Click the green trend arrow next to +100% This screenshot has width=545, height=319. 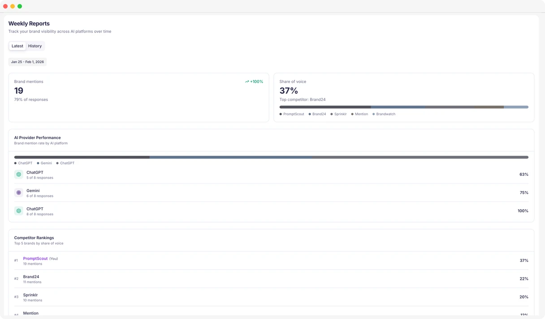(247, 81)
